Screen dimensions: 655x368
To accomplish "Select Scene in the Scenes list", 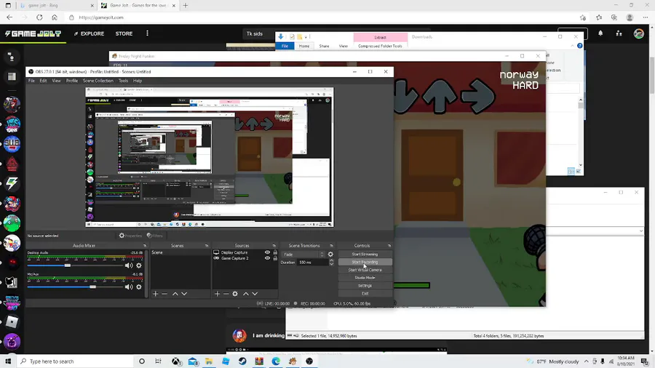I will tap(180, 252).
